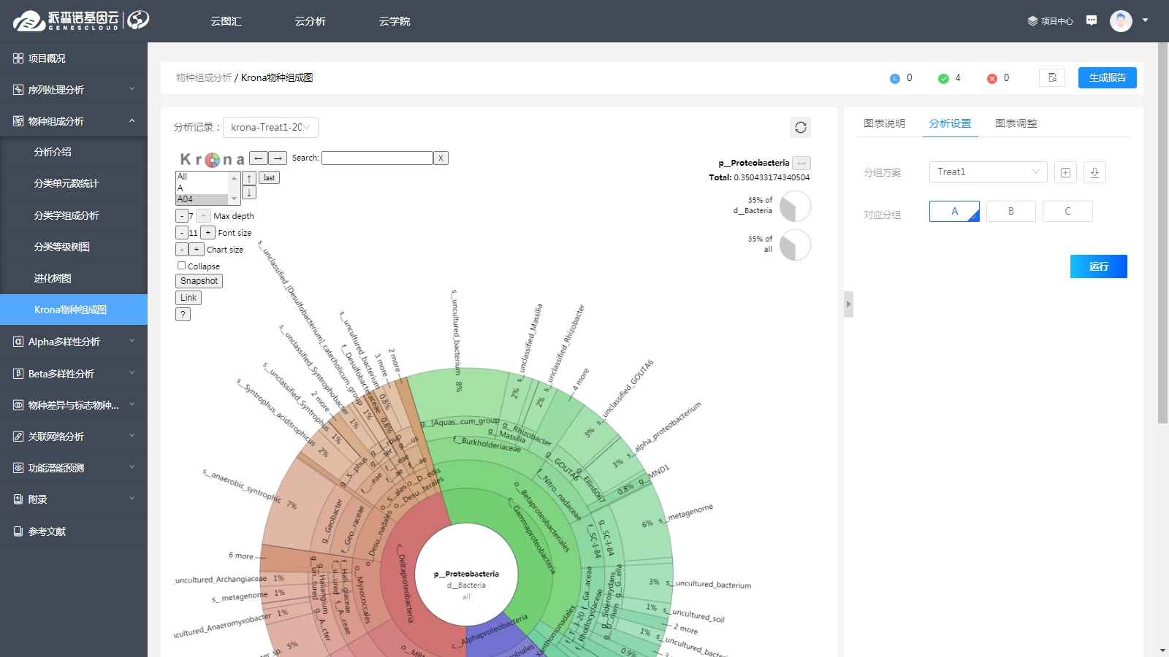Open 分析介绍 sidebar item

[74, 152]
